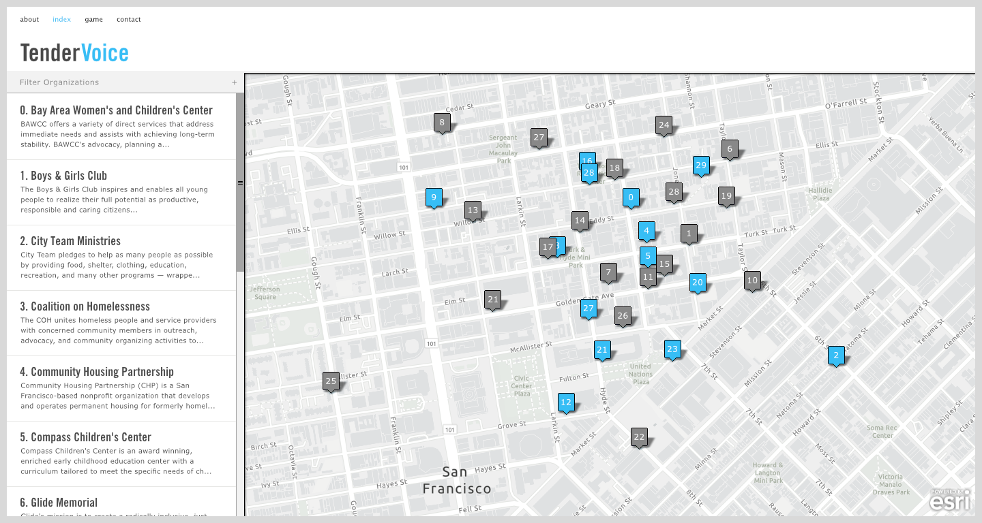Click gray map marker 18
The width and height of the screenshot is (982, 523).
pyautogui.click(x=614, y=168)
